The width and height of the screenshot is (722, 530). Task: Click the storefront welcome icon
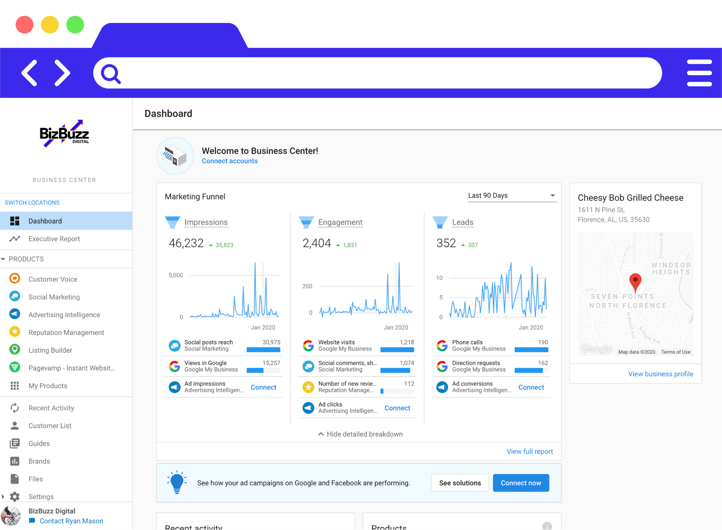(x=175, y=156)
